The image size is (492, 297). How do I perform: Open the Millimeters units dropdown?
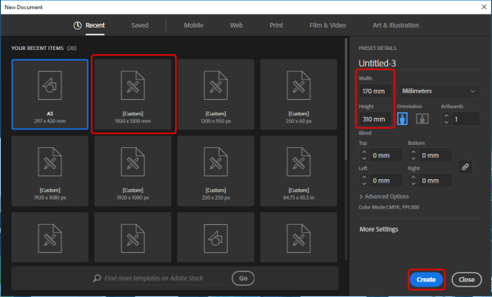438,92
